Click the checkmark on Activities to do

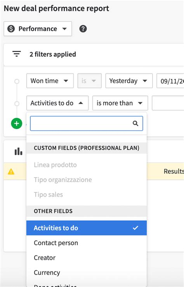(135, 228)
